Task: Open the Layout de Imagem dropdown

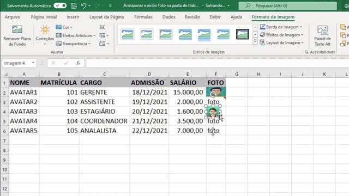Action: tap(282, 42)
